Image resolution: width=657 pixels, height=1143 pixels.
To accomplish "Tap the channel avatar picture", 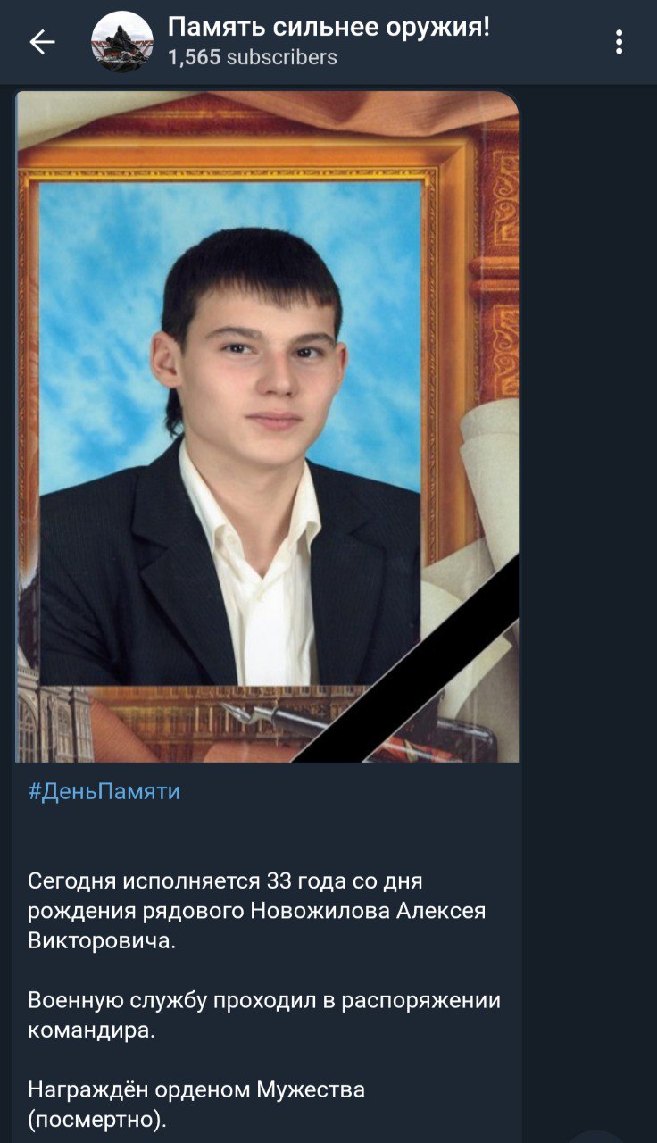I will (122, 42).
